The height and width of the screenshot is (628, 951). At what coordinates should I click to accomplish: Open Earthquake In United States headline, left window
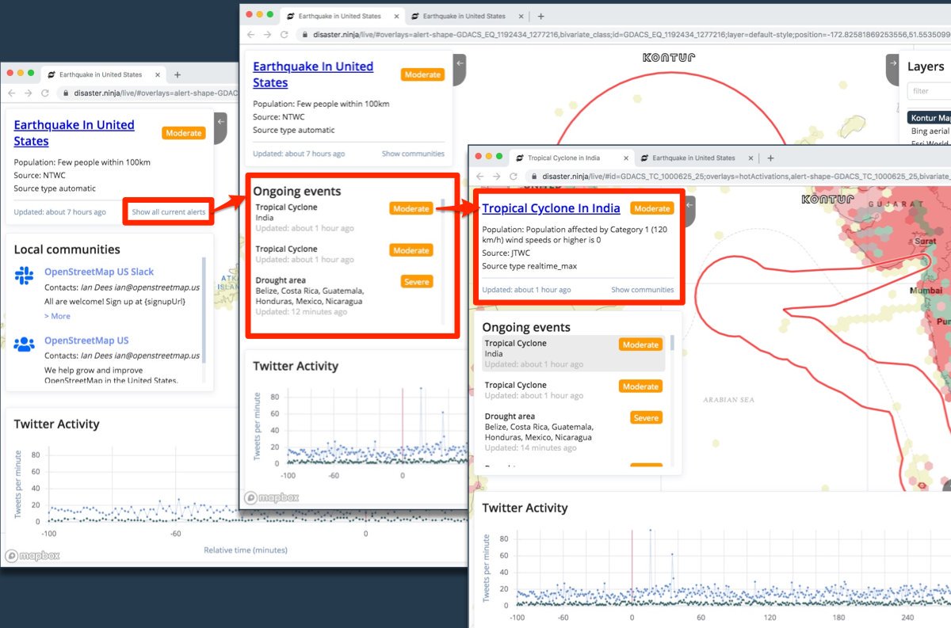click(x=74, y=133)
